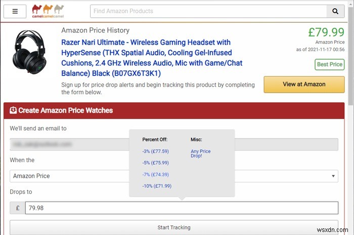
Task: Click the search magnifier icon
Action: pos(335,11)
